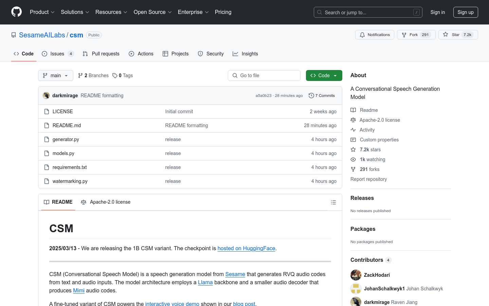Expand the Product menu
This screenshot has height=306, width=489.
click(x=42, y=12)
